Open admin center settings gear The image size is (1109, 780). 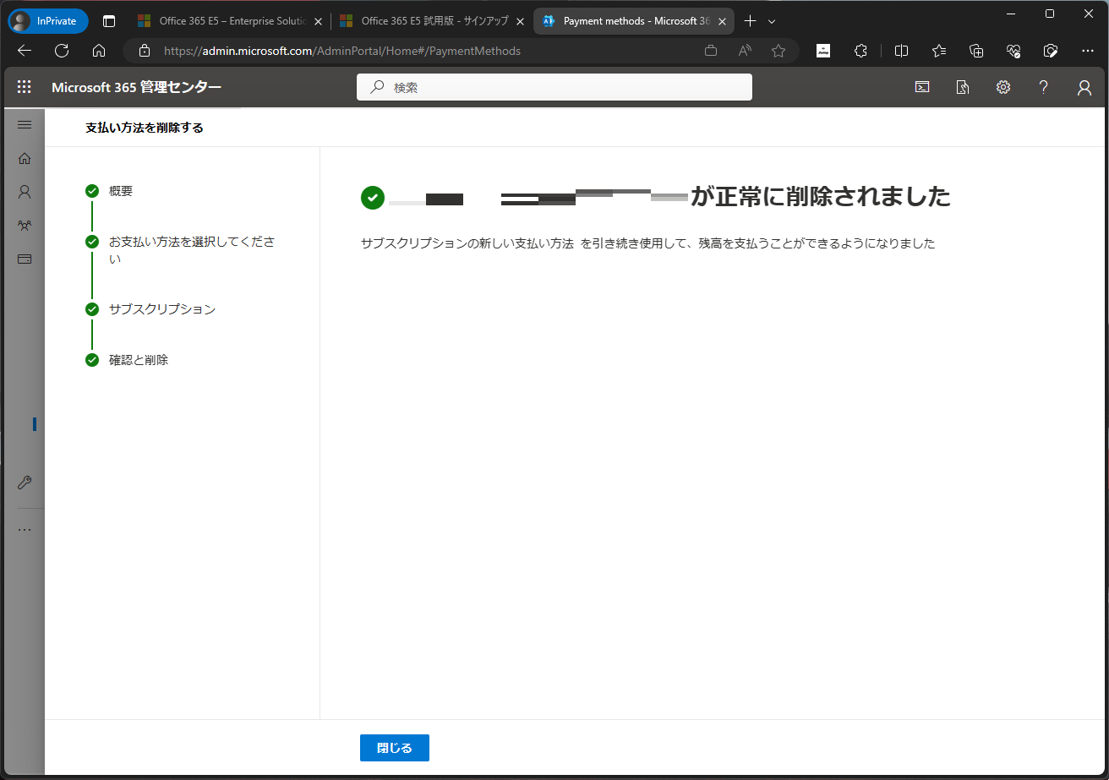(1003, 87)
